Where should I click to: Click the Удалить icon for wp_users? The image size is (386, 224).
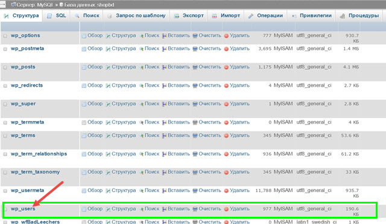(227, 209)
